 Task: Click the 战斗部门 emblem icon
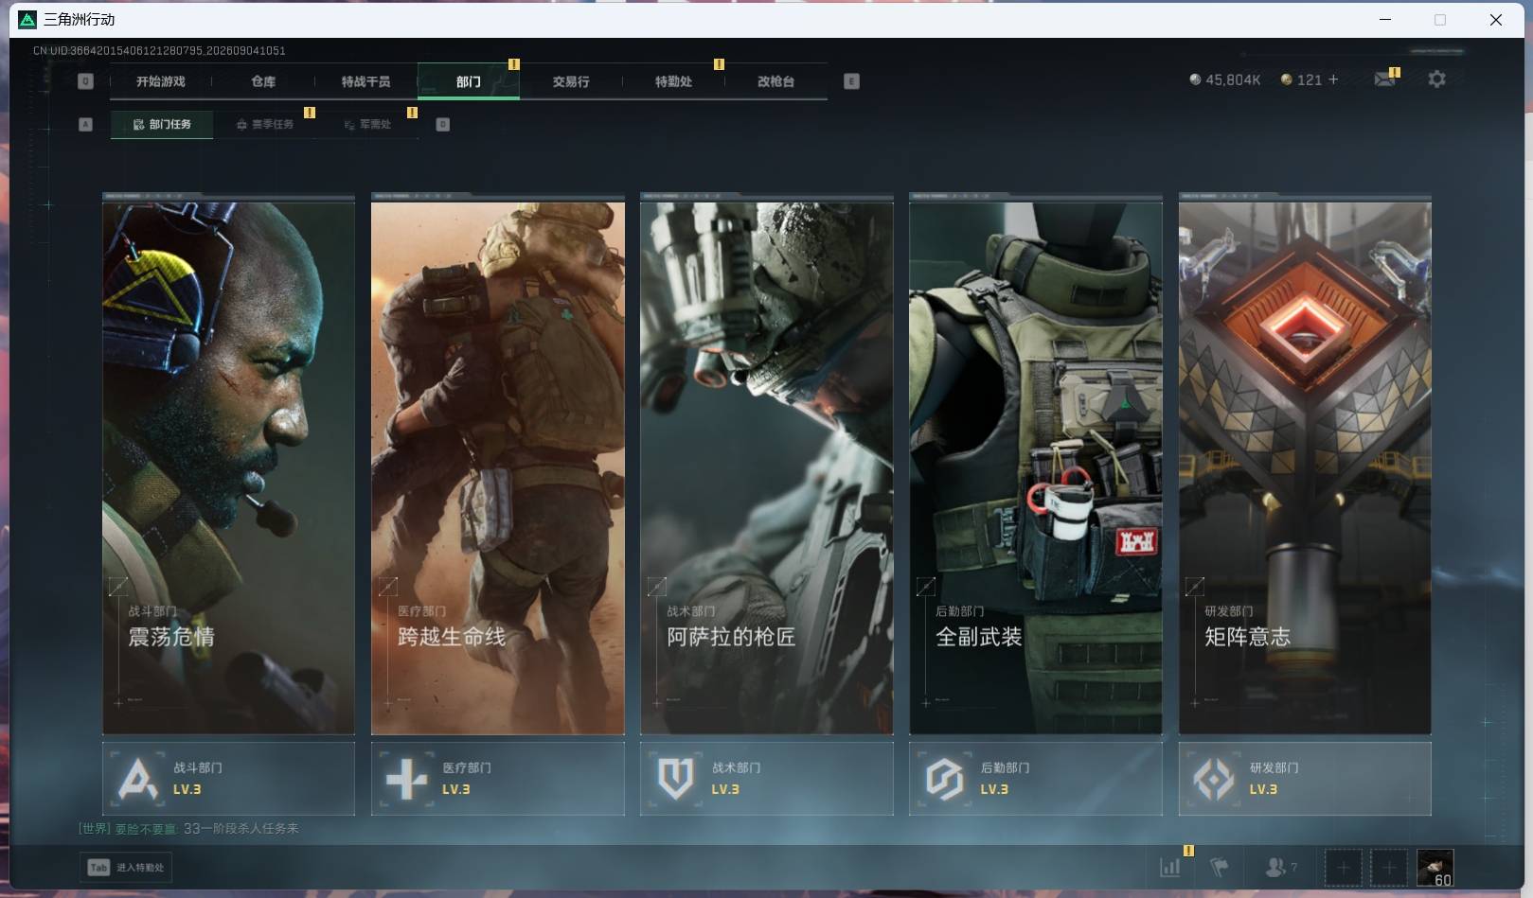coord(138,779)
